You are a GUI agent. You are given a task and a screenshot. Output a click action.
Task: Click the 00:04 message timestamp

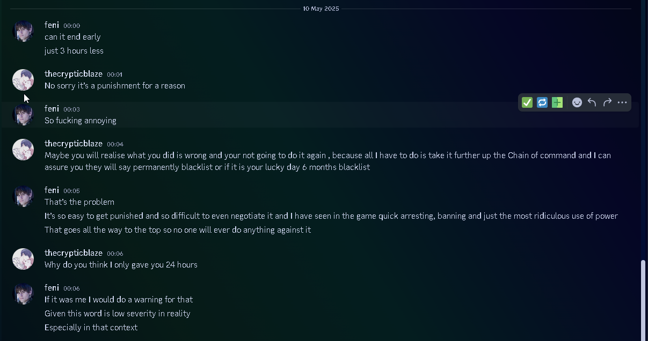click(x=115, y=144)
